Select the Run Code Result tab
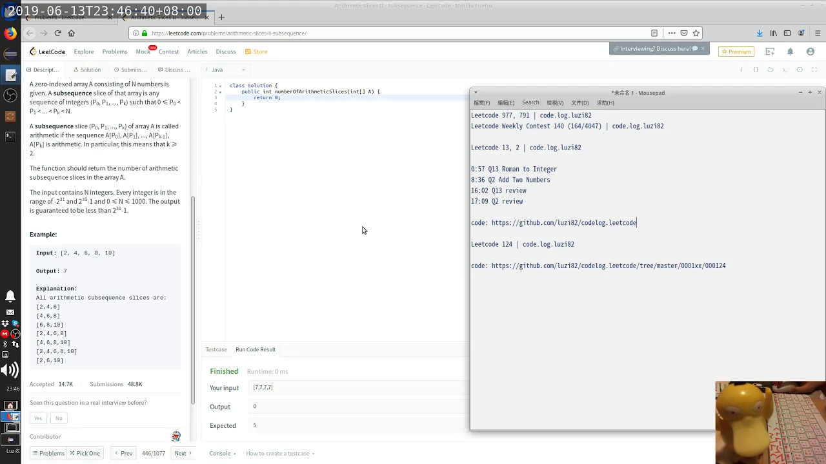Screen dimensions: 826x464 pos(256,349)
